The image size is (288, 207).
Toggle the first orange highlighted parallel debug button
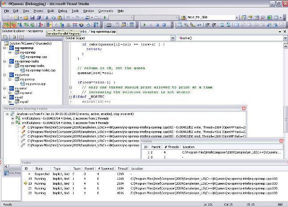pos(7,25)
